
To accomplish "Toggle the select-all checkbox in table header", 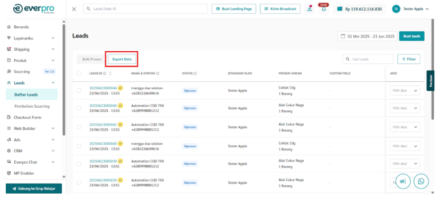I will pyautogui.click(x=79, y=73).
